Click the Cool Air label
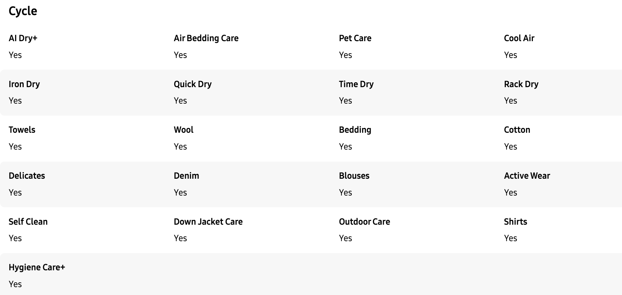622x295 pixels. [519, 38]
